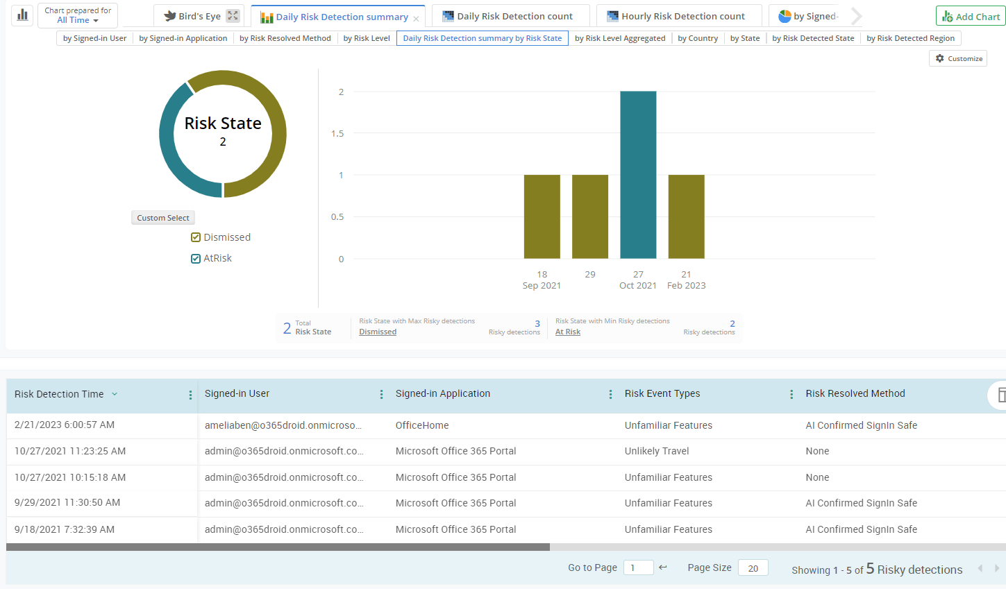Click the Add Chart icon button

point(948,16)
